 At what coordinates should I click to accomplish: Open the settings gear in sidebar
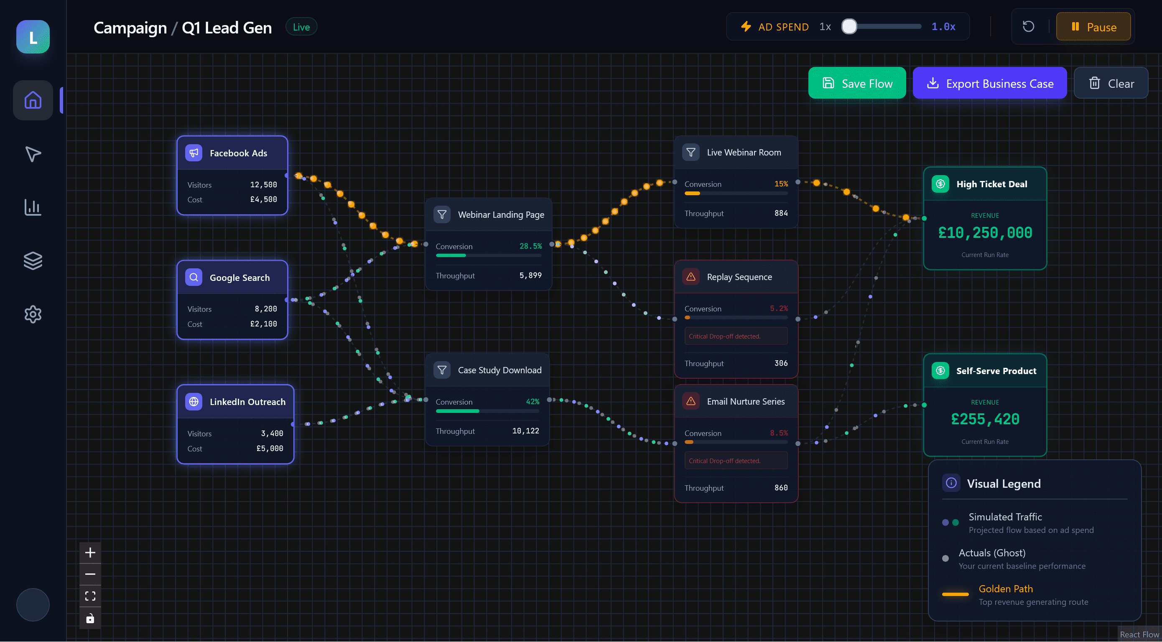(x=33, y=314)
